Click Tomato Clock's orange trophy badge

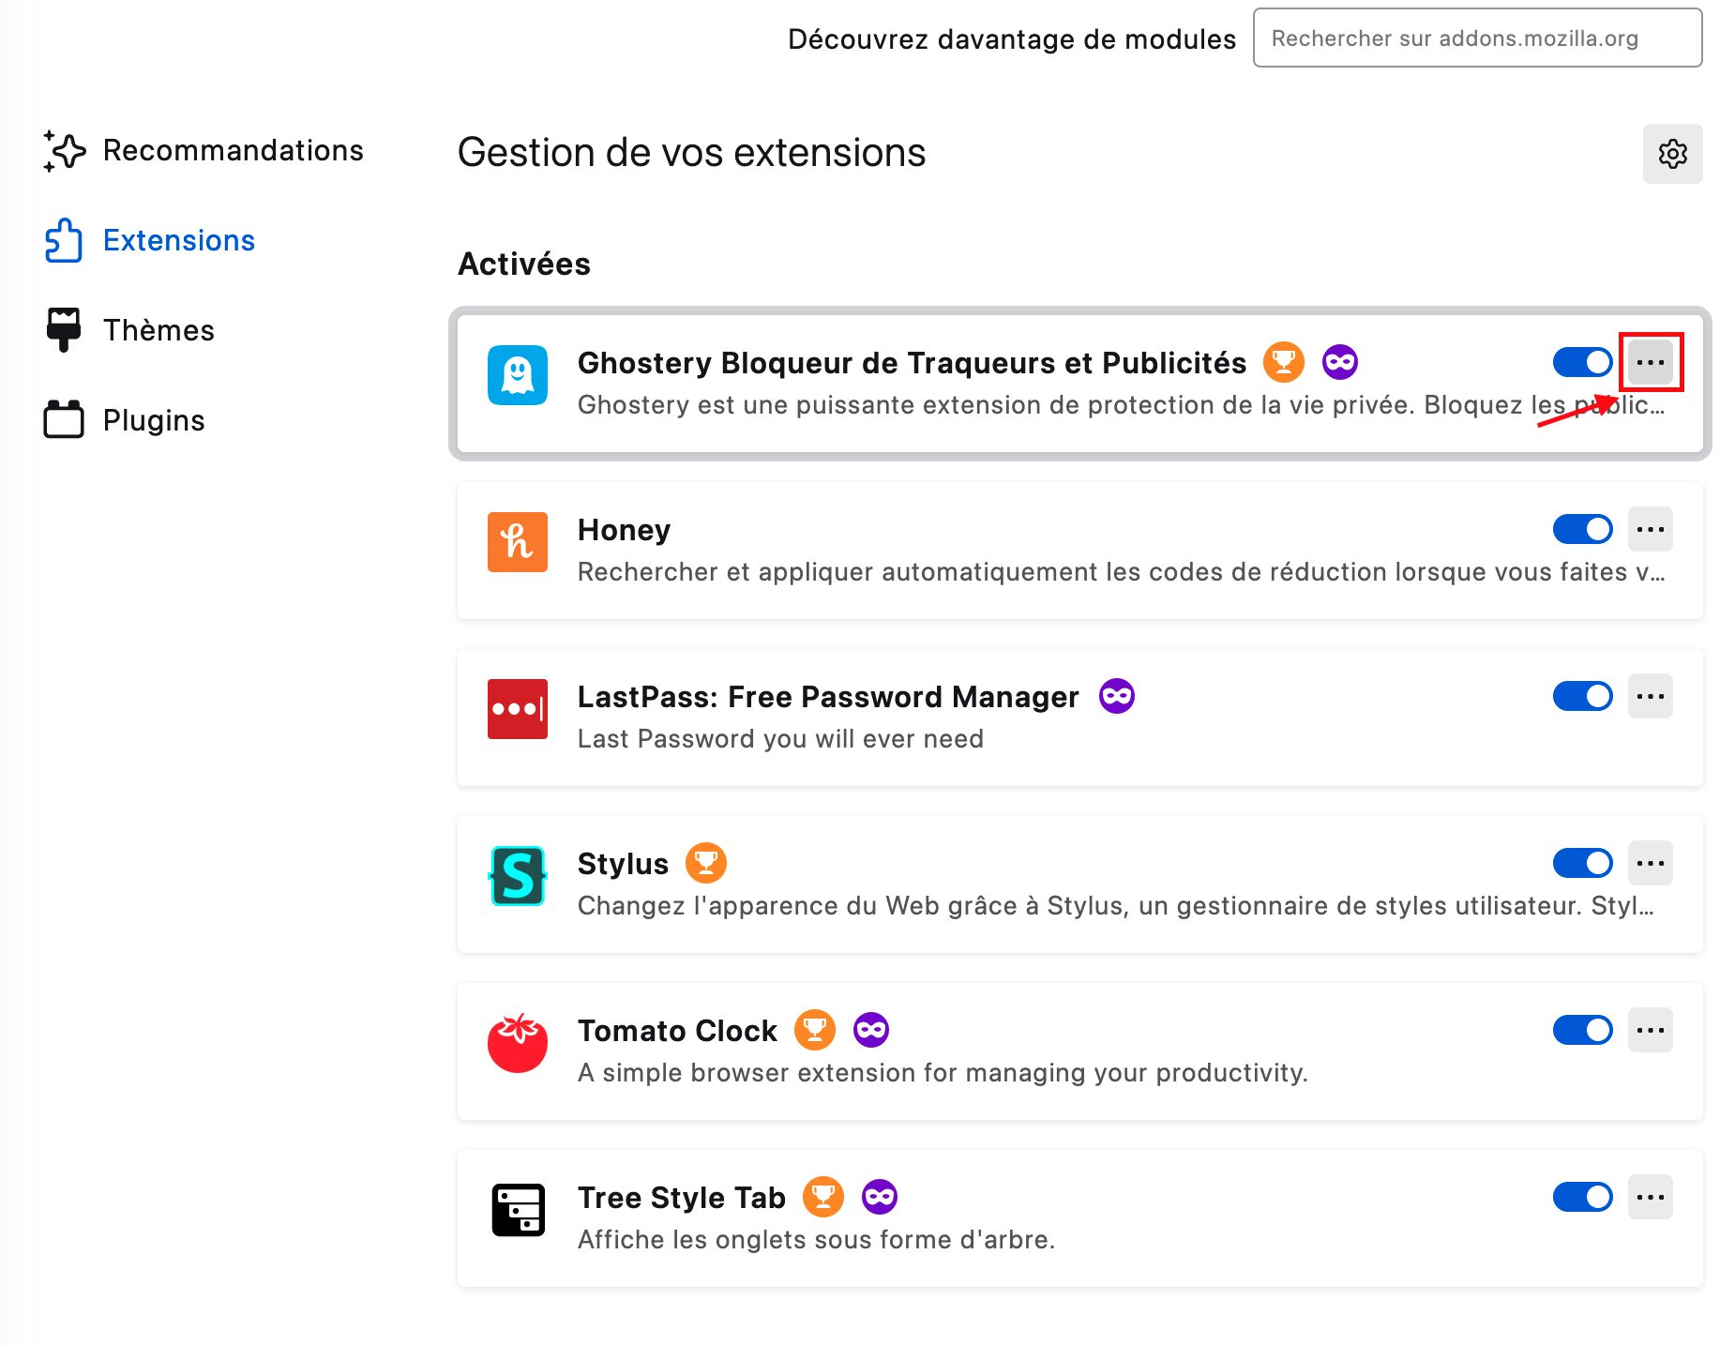(815, 1030)
